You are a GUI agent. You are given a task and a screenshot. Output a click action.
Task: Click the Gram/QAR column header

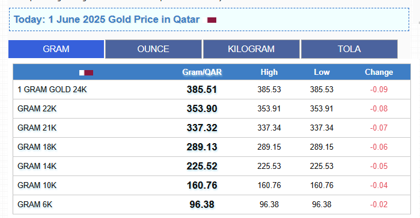[x=202, y=72]
